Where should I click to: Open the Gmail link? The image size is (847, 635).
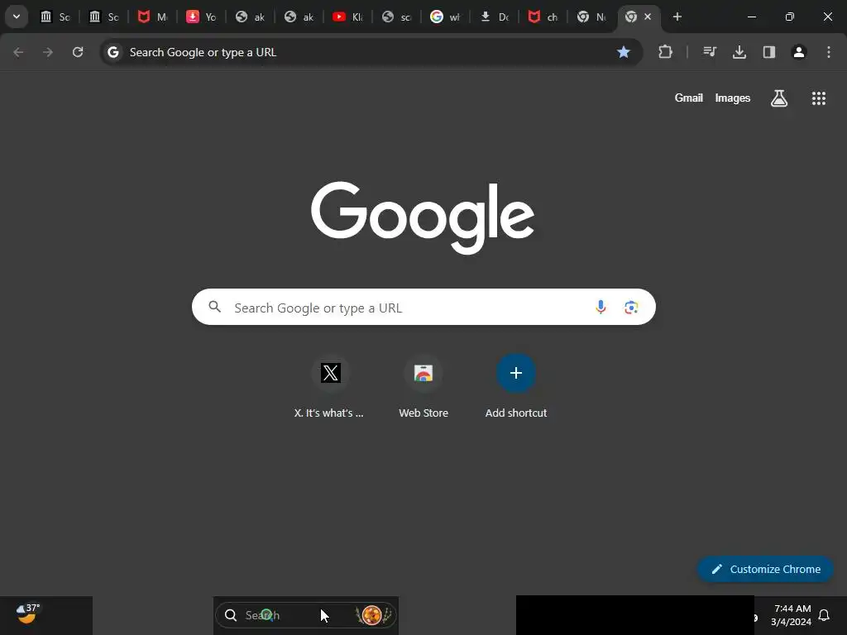pos(689,98)
